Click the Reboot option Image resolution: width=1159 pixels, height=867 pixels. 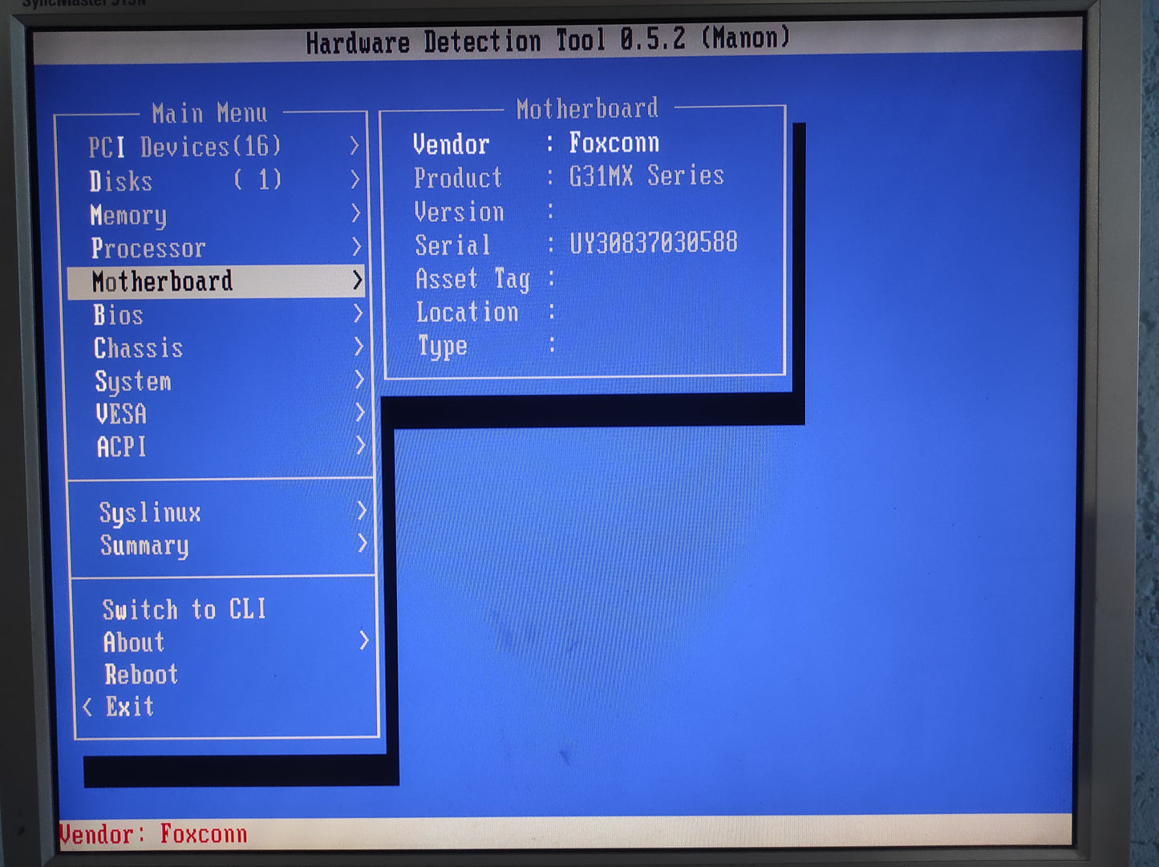(x=141, y=675)
